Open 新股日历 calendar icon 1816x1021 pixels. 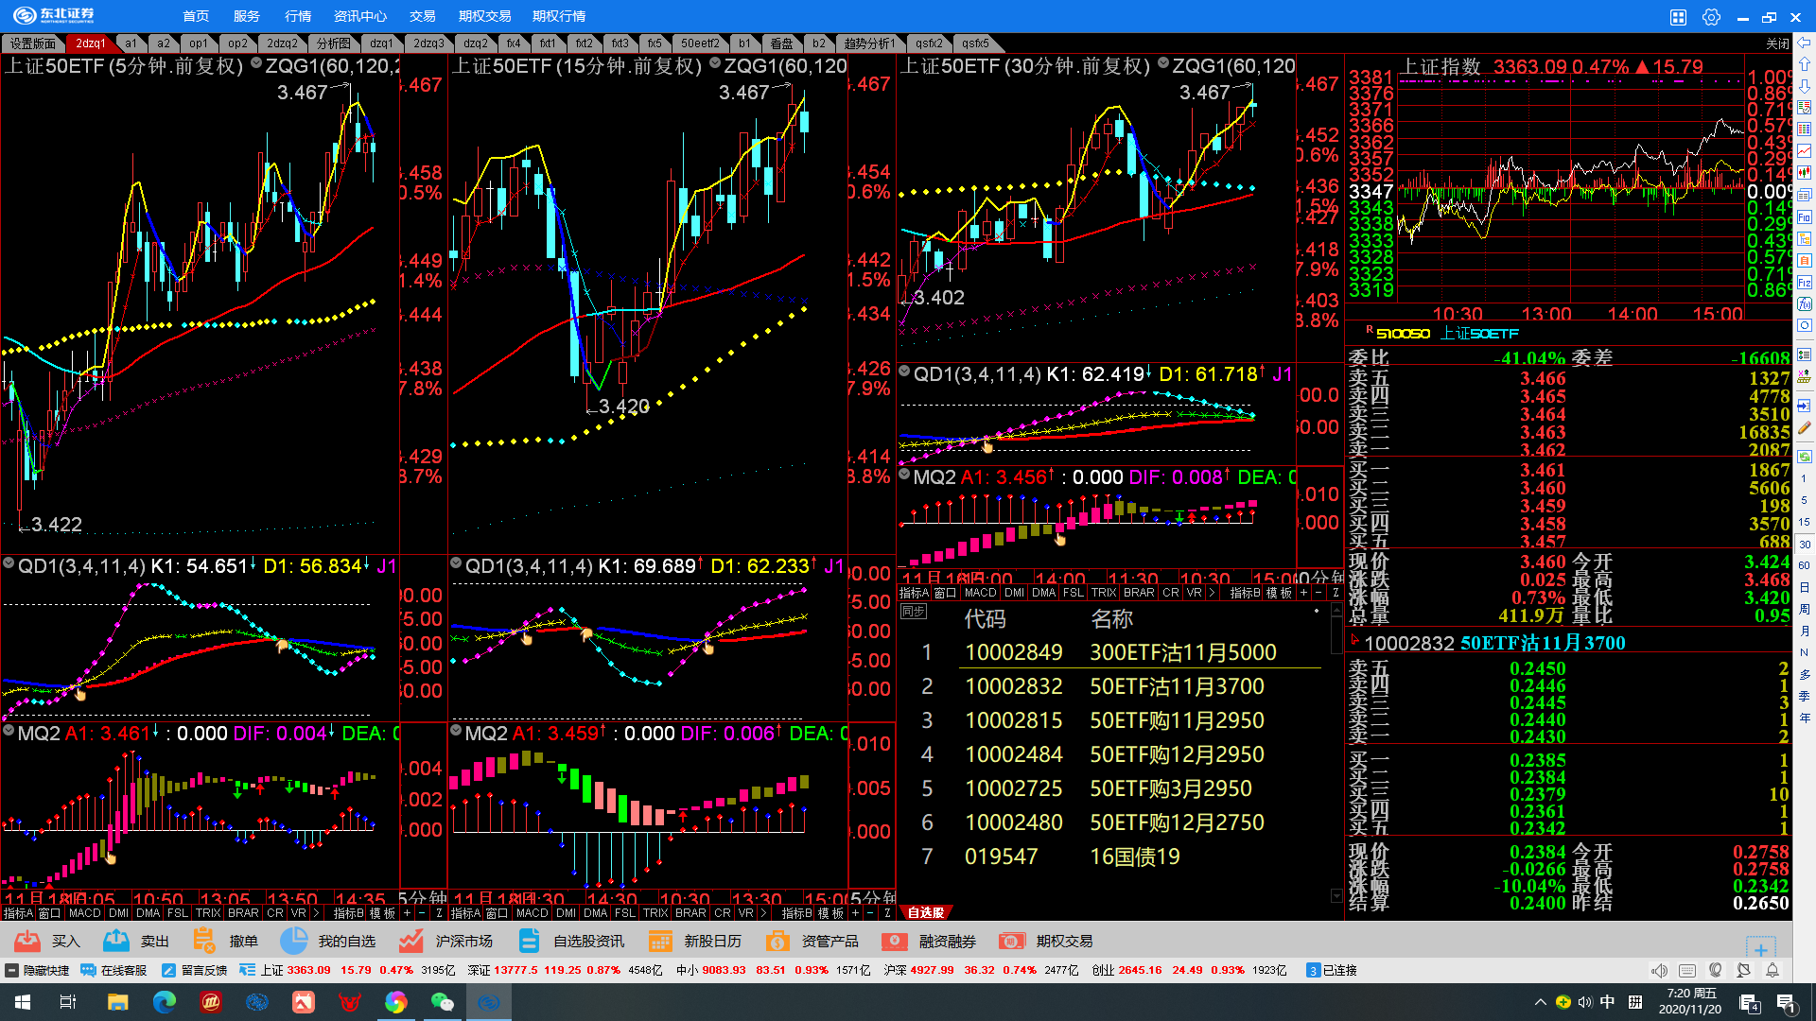[x=660, y=941]
